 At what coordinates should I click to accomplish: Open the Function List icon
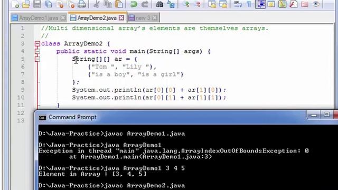294,4
